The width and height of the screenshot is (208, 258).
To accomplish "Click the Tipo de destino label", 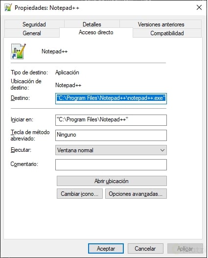I will pos(29,72).
